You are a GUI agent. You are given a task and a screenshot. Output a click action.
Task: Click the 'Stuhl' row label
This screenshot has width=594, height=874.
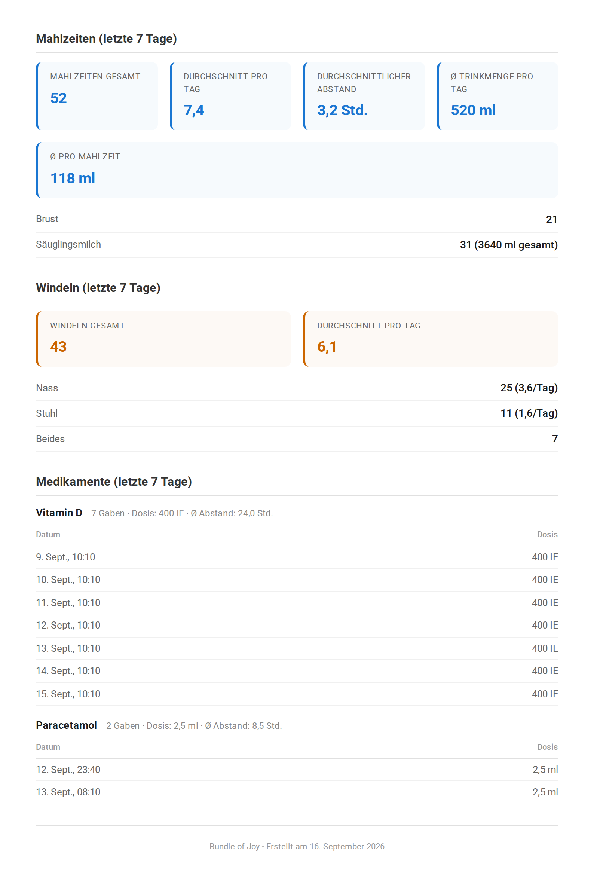[47, 414]
